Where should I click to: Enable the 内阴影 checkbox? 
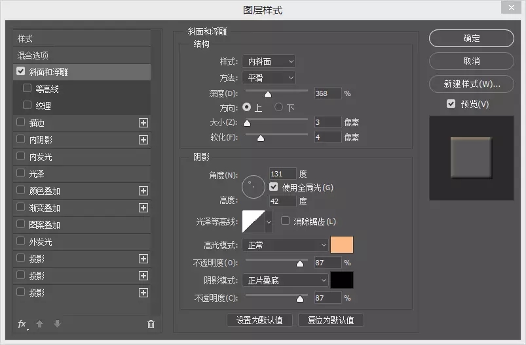pyautogui.click(x=21, y=139)
